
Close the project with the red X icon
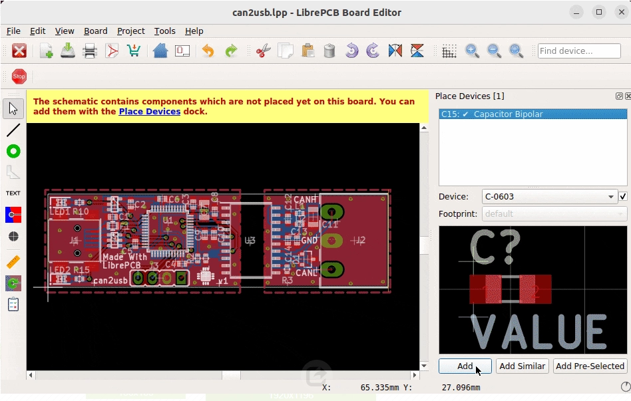point(19,51)
